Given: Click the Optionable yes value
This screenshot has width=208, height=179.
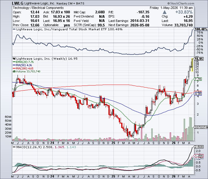Looking at the screenshot, I should [x=67, y=25].
